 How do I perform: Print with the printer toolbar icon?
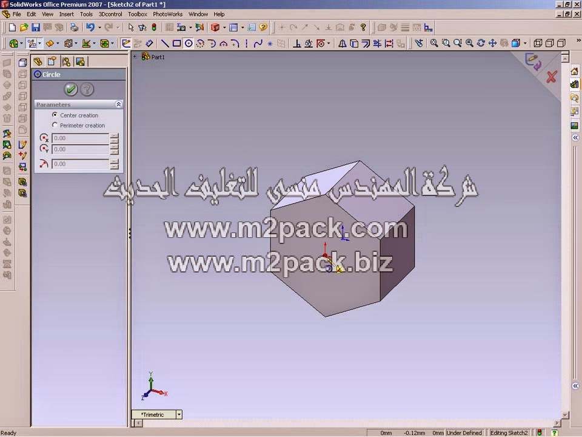[x=74, y=27]
